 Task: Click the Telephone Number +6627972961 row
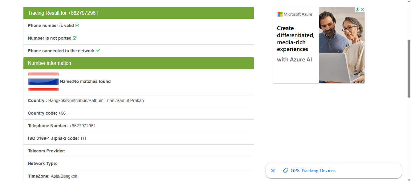139,126
